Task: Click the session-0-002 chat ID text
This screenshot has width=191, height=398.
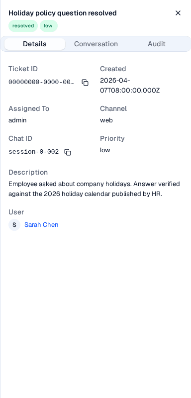Action: pos(34,152)
